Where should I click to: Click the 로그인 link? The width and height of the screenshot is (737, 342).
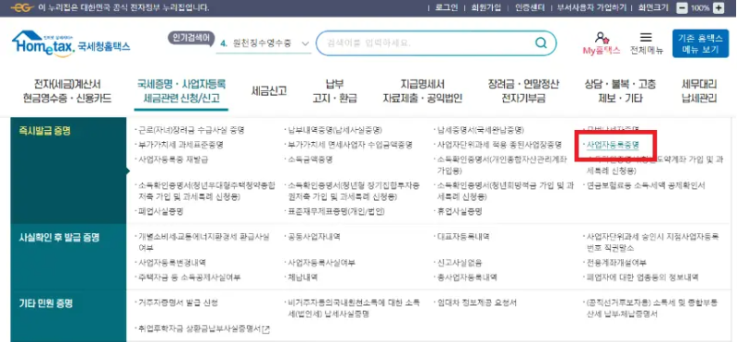[446, 8]
